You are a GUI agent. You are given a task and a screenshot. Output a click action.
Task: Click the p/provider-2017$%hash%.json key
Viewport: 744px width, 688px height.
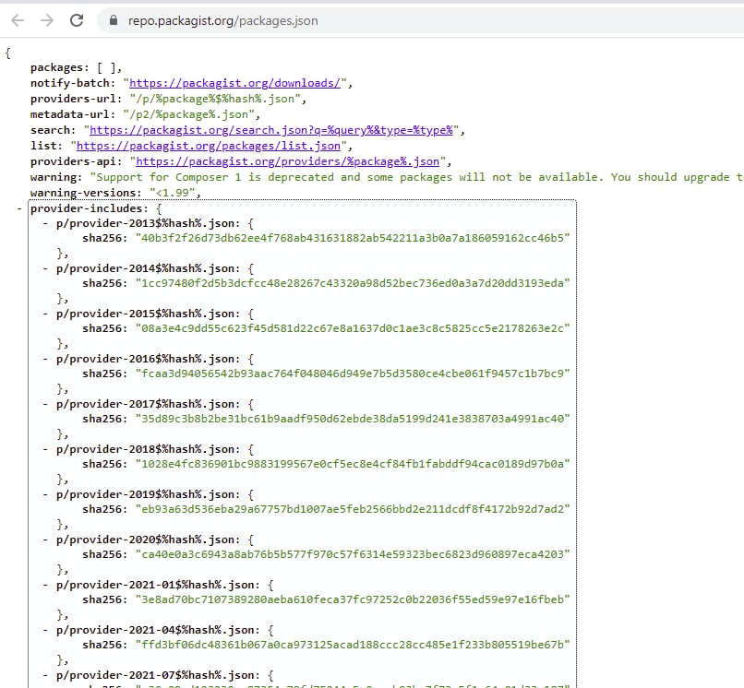pos(149,404)
